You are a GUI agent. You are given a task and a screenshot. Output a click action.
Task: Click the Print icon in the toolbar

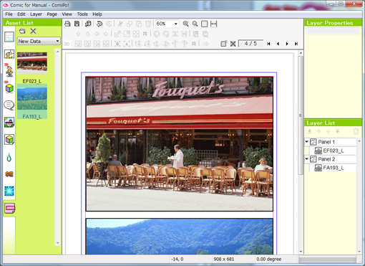[67, 24]
